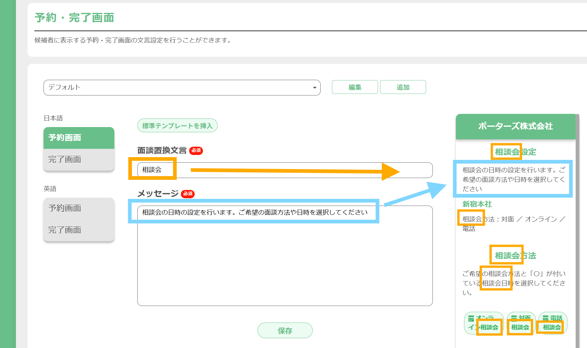Insert the standard template via 標準テンプレートを挿入

point(177,125)
